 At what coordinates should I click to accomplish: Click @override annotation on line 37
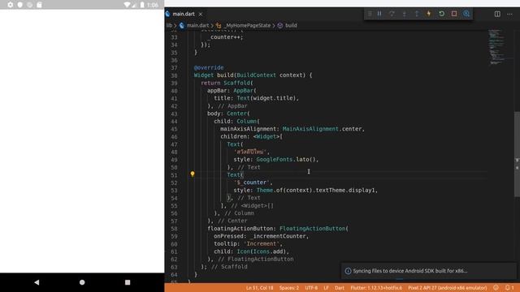[209, 67]
